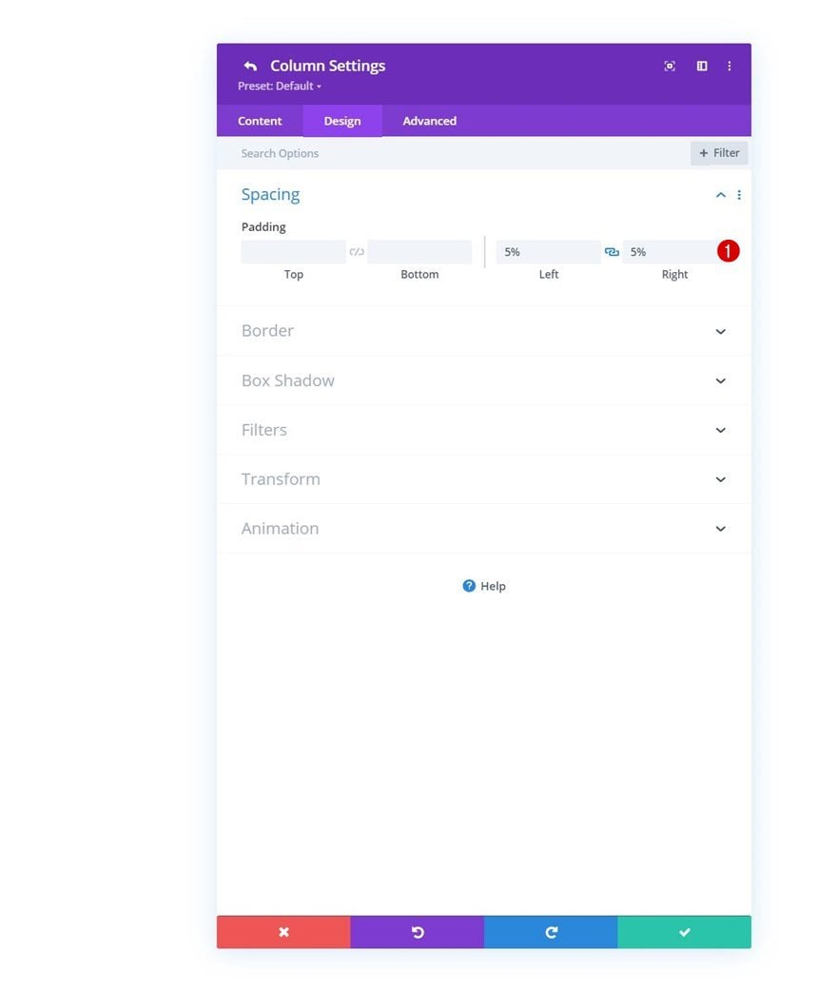The height and width of the screenshot is (991, 837).
Task: Open Spacing section three-dot options
Action: tap(739, 195)
